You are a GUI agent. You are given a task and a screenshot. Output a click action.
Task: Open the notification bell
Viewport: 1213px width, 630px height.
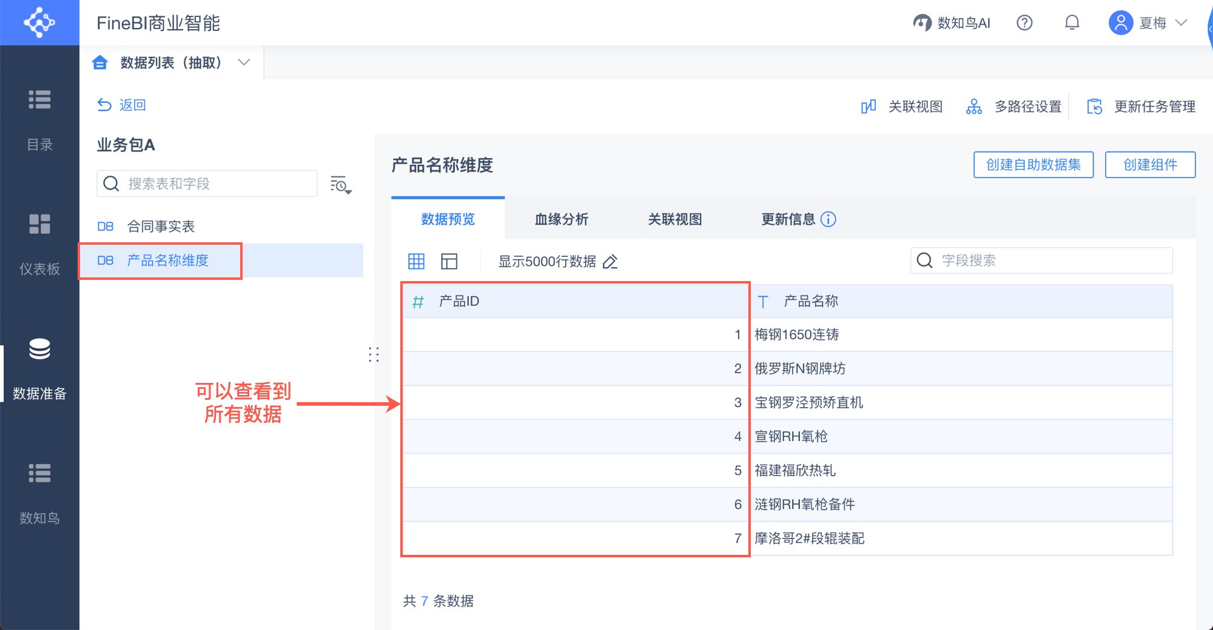point(1072,23)
